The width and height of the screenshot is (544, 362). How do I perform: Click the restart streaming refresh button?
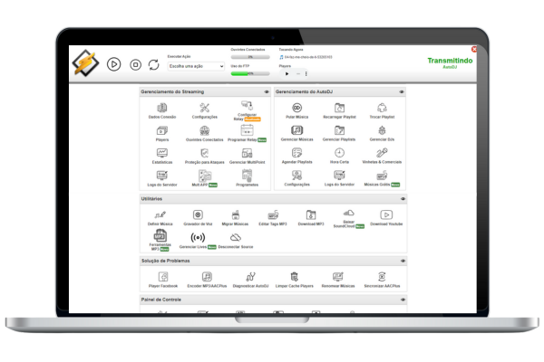(154, 64)
